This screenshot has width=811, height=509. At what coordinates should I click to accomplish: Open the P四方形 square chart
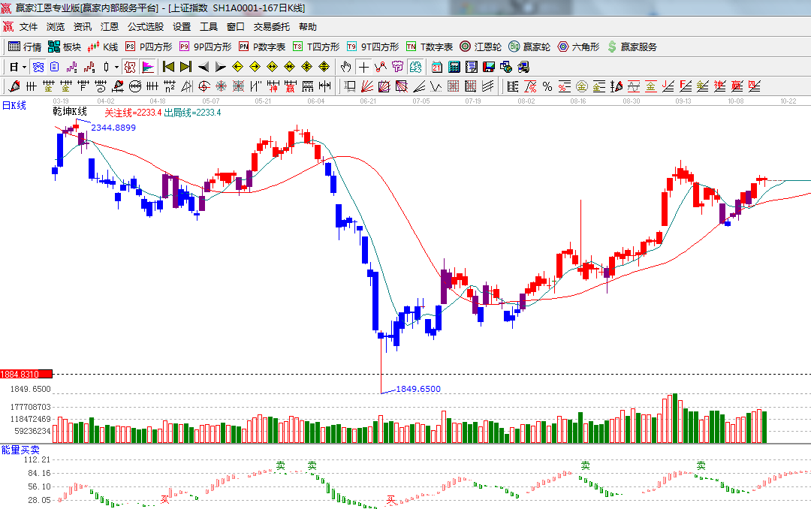coord(149,47)
